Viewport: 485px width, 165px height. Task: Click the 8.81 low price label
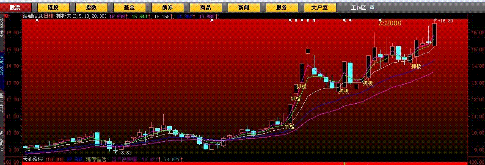click(x=126, y=153)
